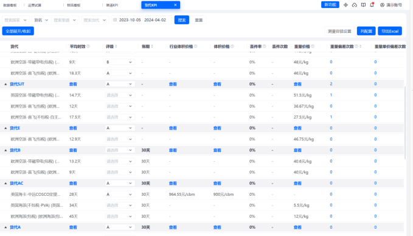
Task: Click the help icon next to 丢件率
Action: (x=265, y=46)
